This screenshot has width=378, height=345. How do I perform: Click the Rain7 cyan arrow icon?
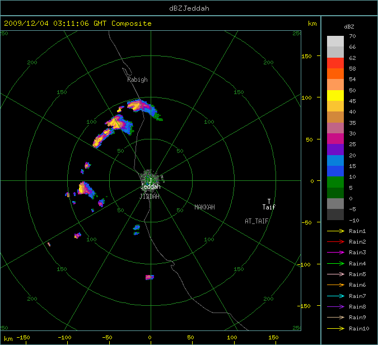click(x=335, y=296)
